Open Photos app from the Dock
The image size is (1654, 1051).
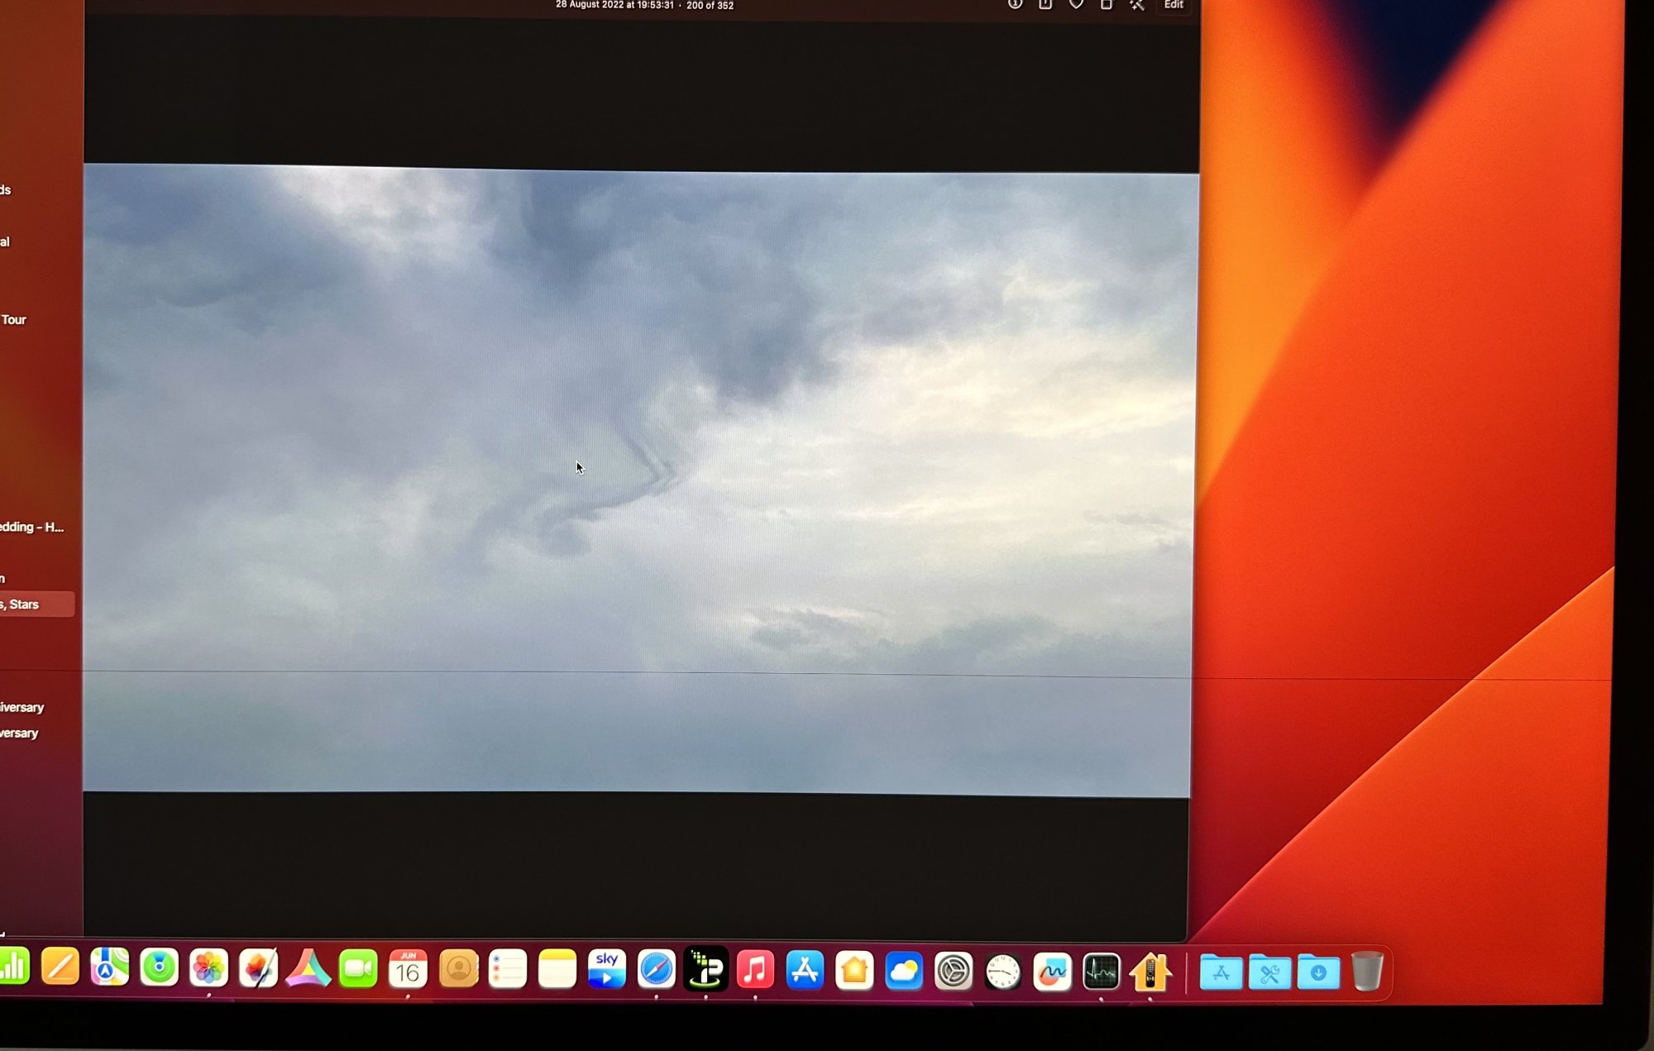[208, 968]
